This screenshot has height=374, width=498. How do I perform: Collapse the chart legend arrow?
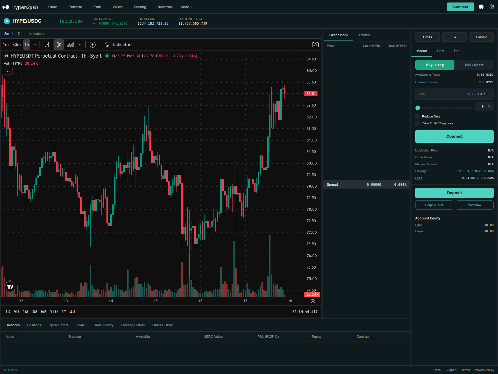coord(8,71)
